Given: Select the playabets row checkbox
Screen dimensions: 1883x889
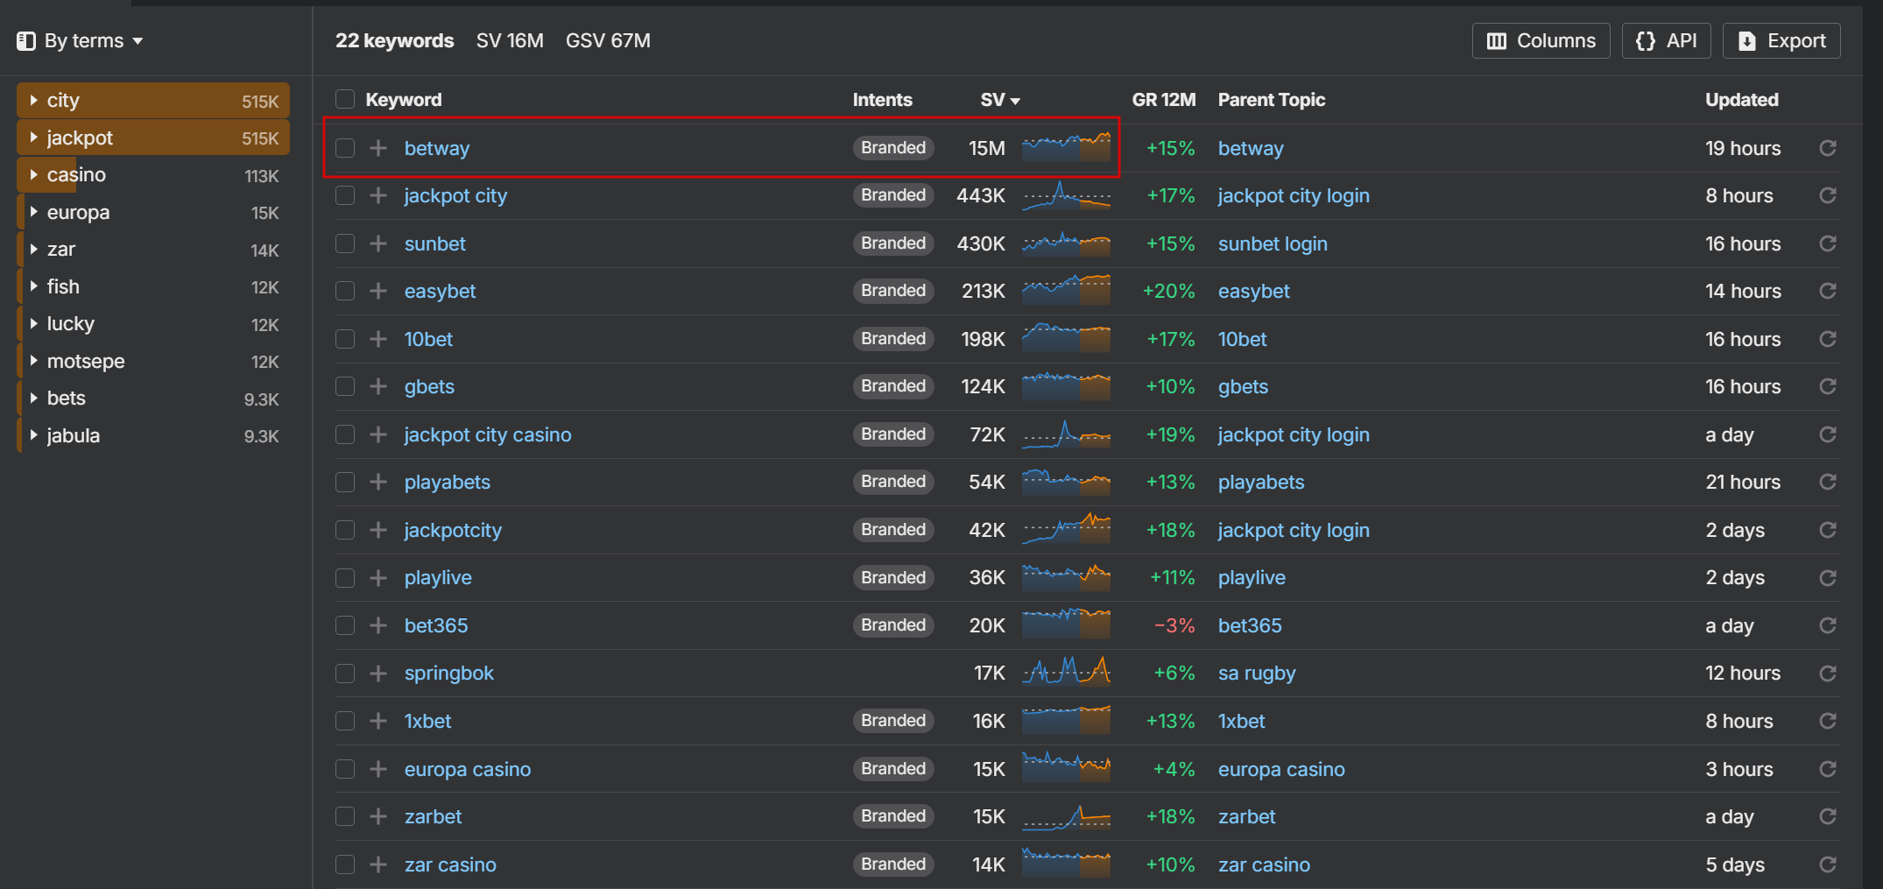Looking at the screenshot, I should tap(345, 482).
